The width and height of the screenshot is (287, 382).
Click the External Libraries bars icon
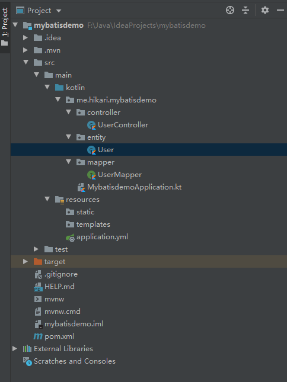click(x=27, y=349)
